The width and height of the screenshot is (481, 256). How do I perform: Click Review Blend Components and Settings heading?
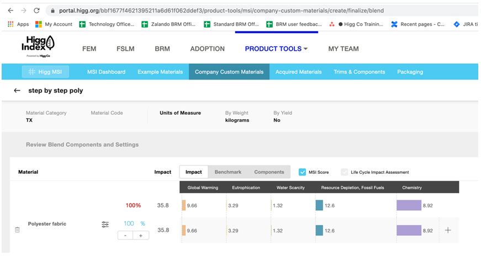click(82, 145)
